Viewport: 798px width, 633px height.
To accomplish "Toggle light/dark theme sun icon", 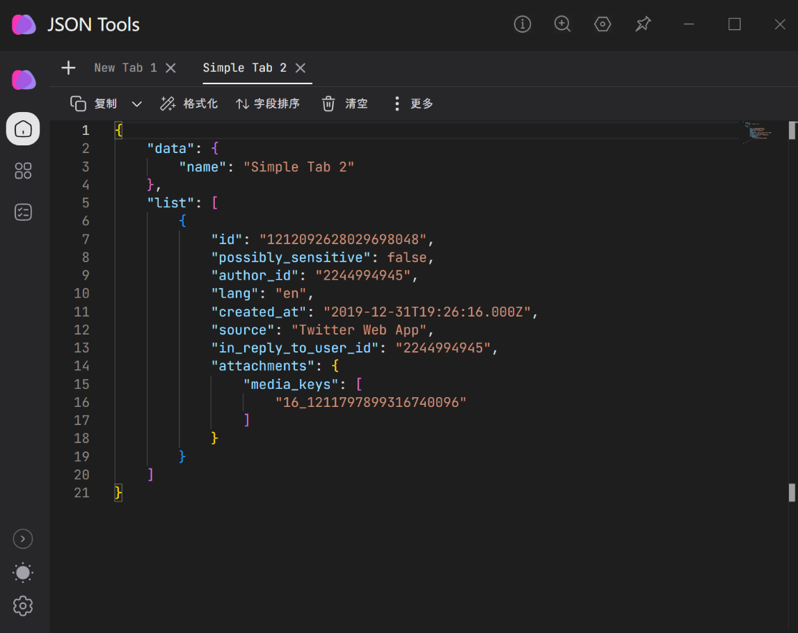I will point(23,572).
